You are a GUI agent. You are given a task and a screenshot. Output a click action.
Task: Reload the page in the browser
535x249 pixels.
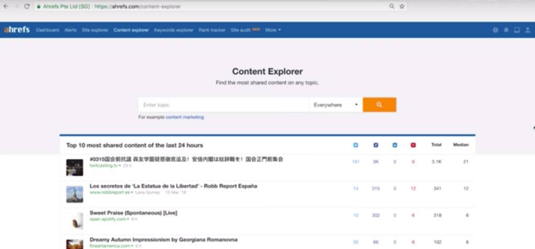pos(27,6)
